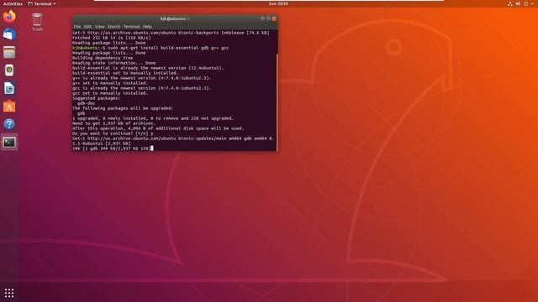Expand the system menu arrow in top bar
Screen dimensions: 538x302
click(x=532, y=3)
